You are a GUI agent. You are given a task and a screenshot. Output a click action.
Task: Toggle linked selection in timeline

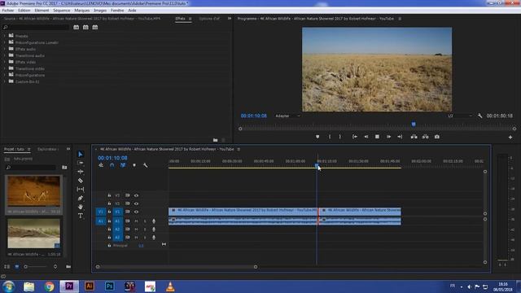(x=123, y=165)
